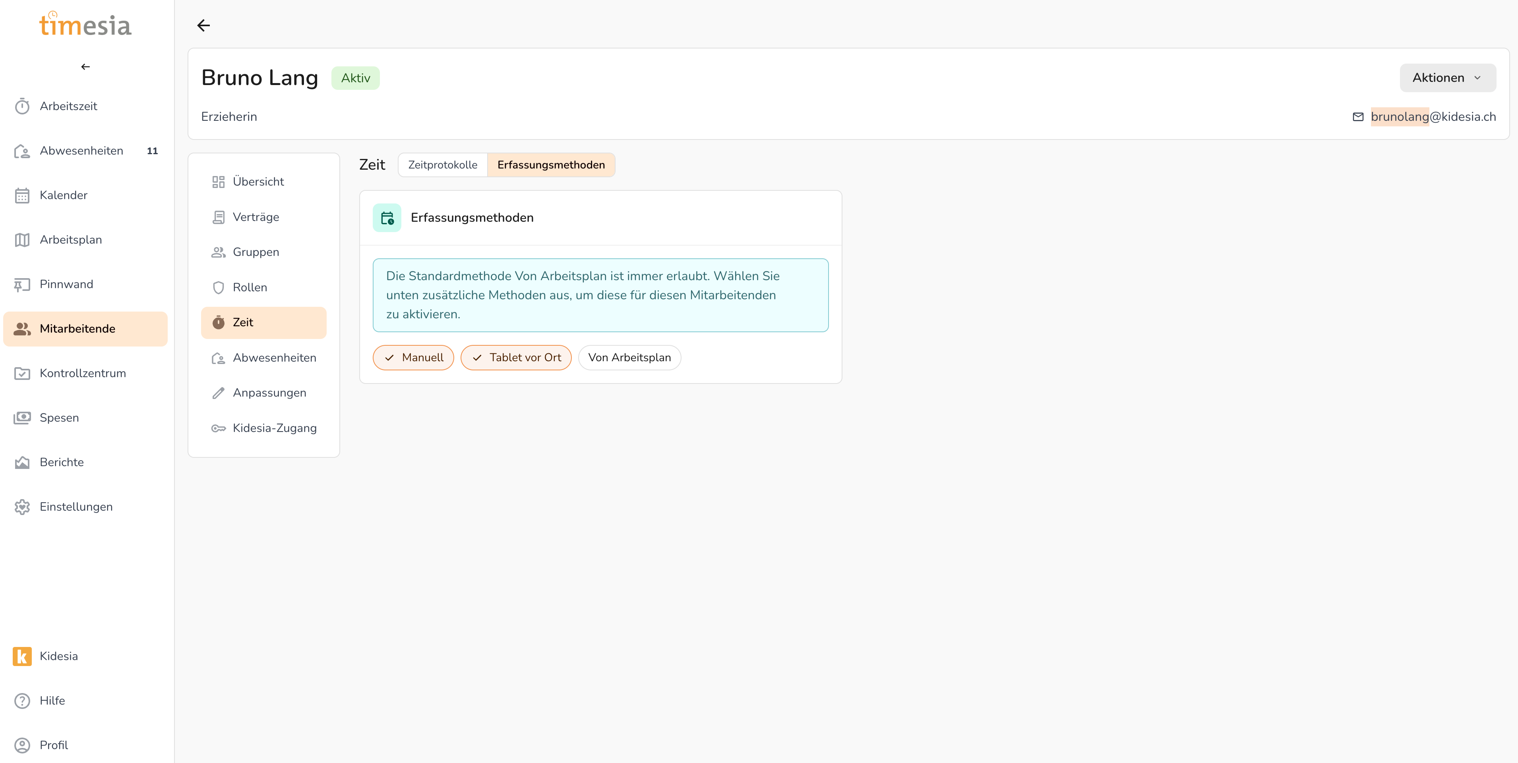Viewport: 1518px width, 763px height.
Task: Click the Kalender icon in sidebar
Action: pos(22,195)
